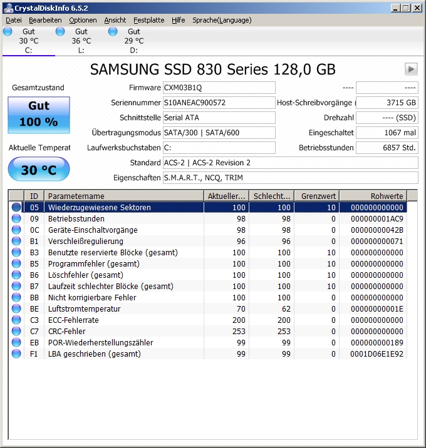
Task: Open the Optionen menu
Action: pyautogui.click(x=83, y=20)
